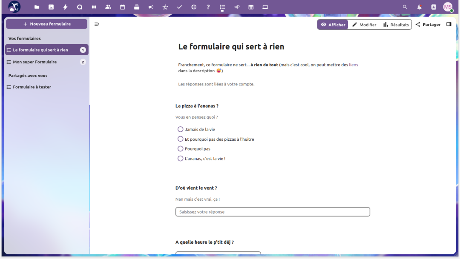Open the Photos app in top bar
This screenshot has height=259, width=460.
pyautogui.click(x=51, y=7)
